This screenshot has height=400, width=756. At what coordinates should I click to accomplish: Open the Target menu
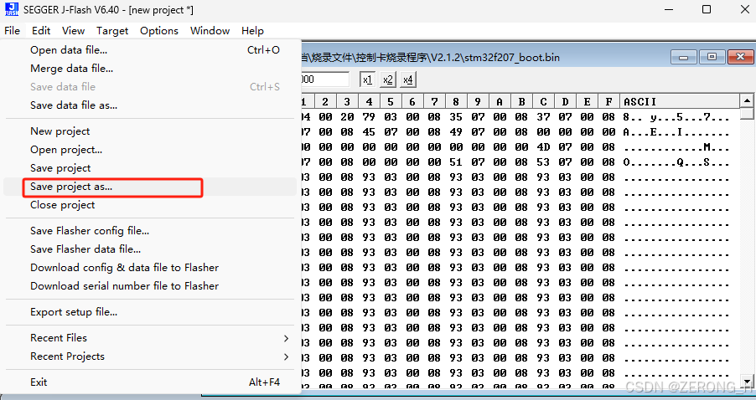111,31
